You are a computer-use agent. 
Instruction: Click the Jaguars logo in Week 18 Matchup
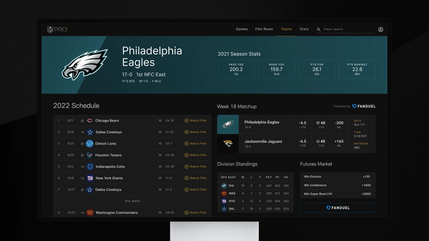click(228, 144)
